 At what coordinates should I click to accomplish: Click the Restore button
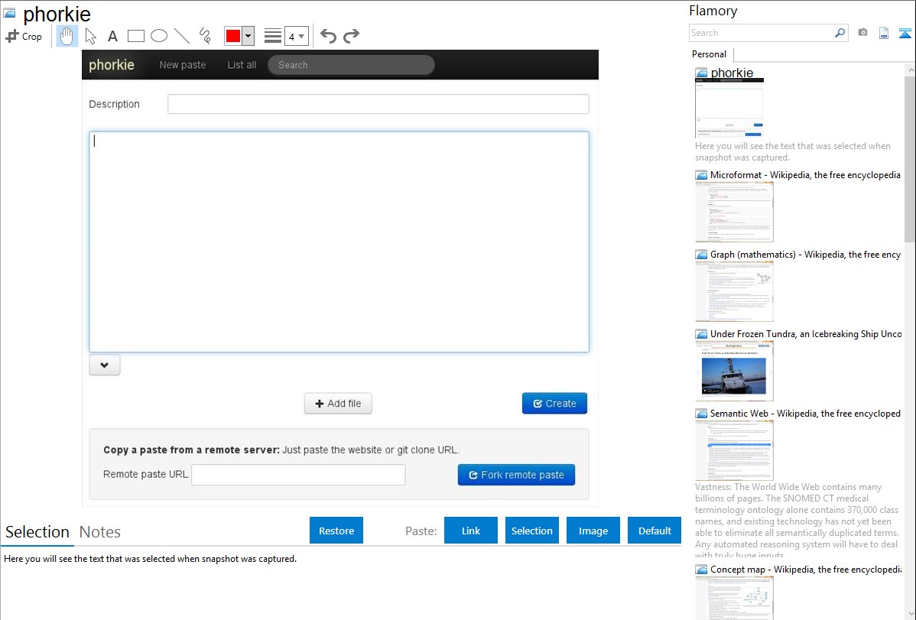point(336,531)
